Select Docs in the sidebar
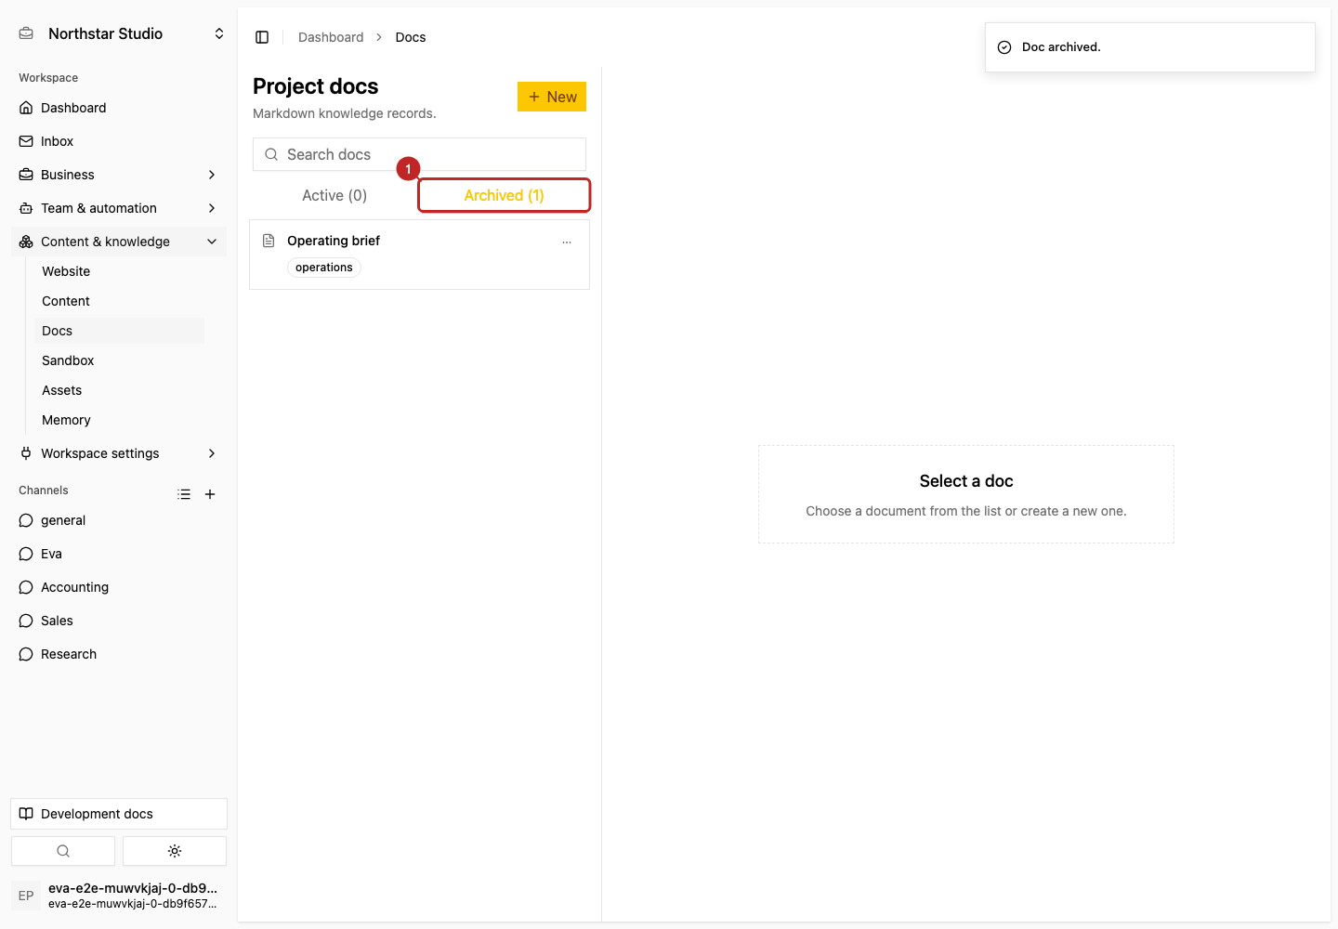The width and height of the screenshot is (1338, 929). tap(119, 331)
